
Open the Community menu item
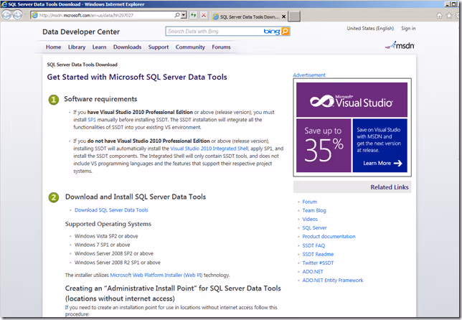click(190, 47)
